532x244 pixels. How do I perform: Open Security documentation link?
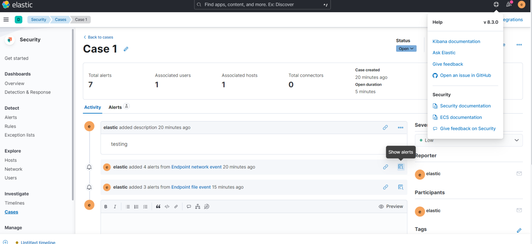462,106
